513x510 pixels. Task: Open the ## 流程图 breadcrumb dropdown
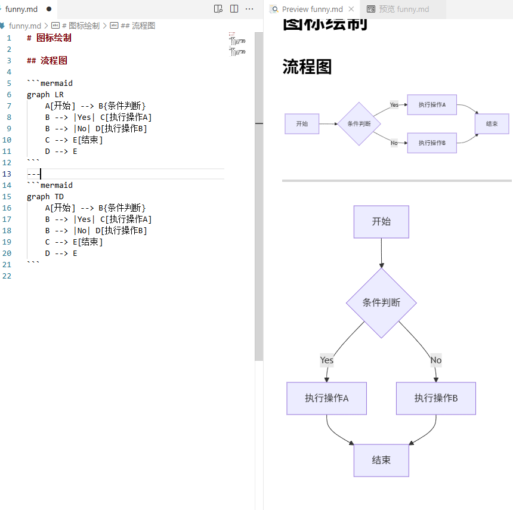(x=138, y=26)
